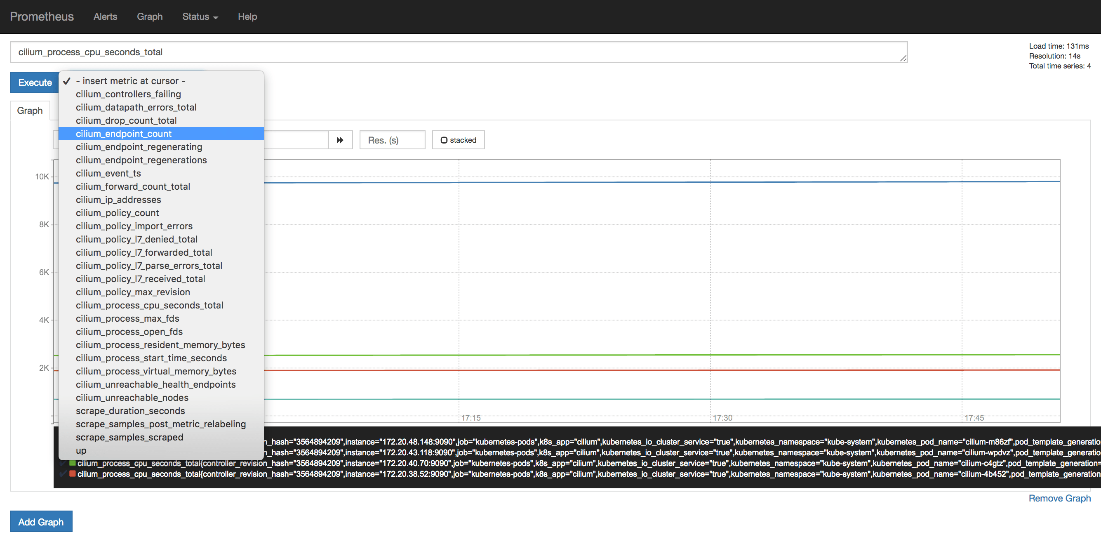1101x551 pixels.
Task: Select cilium_forward_count_total metric
Action: click(161, 187)
